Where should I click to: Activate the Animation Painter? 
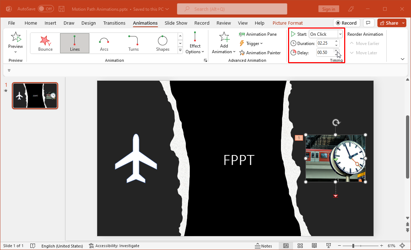pyautogui.click(x=260, y=53)
